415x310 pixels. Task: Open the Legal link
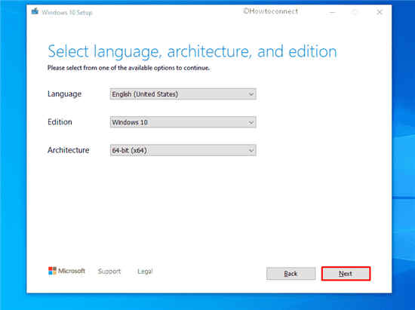tap(145, 271)
